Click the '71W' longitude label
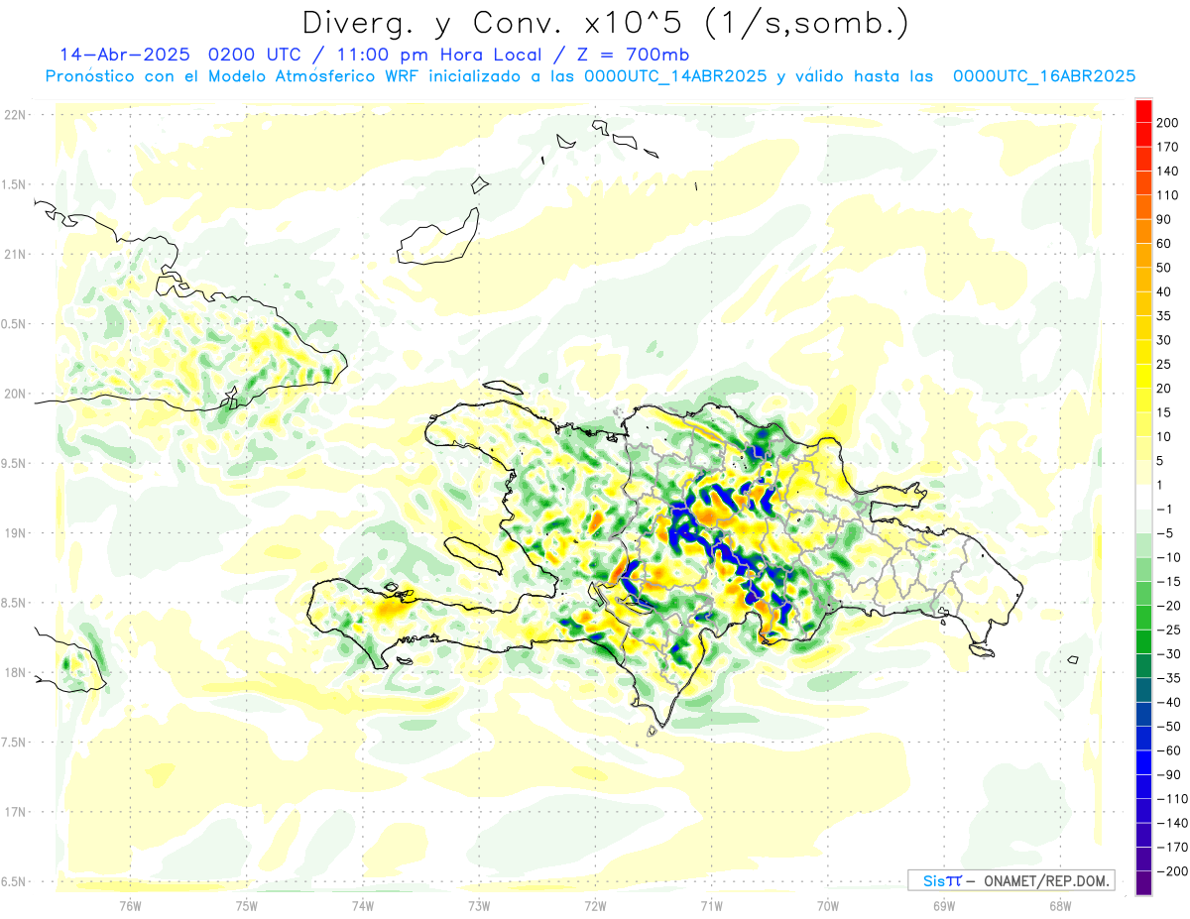This screenshot has width=1190, height=919. (x=711, y=905)
